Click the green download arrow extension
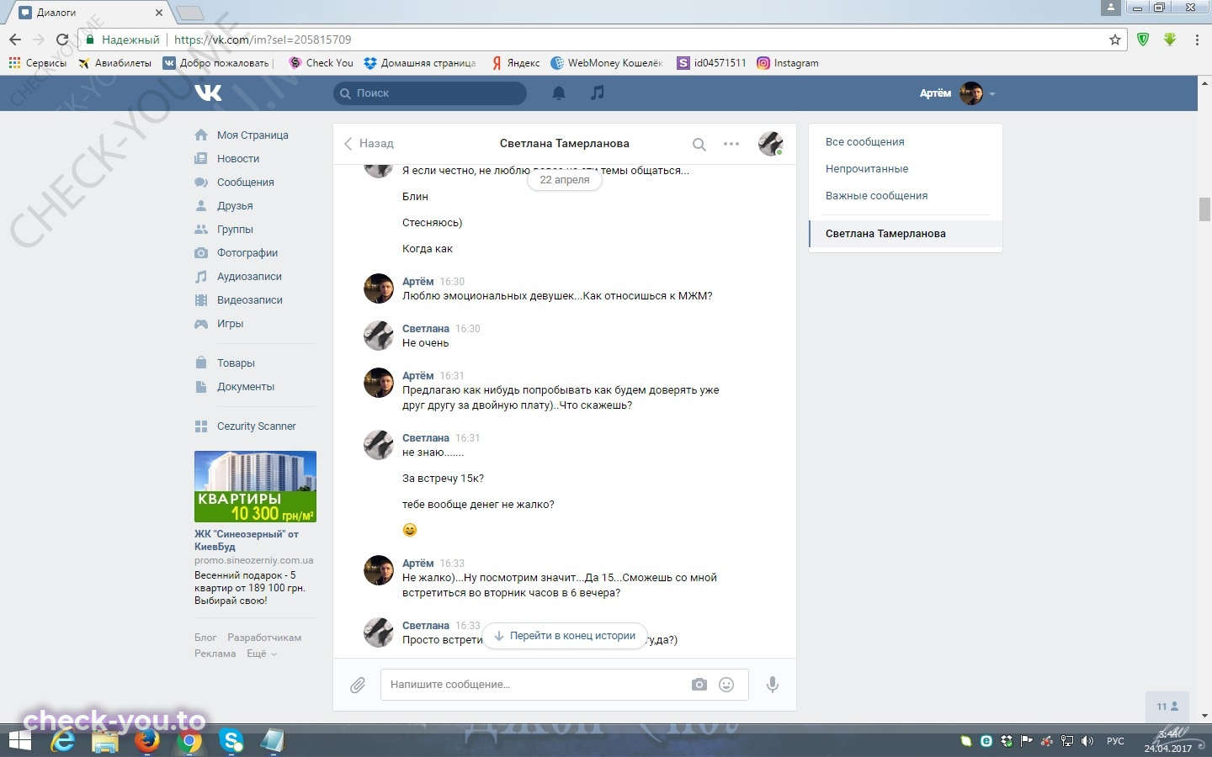The image size is (1212, 757). click(1170, 40)
